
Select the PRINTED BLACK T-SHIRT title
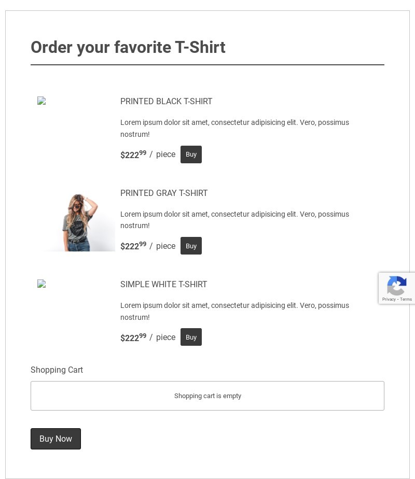[x=166, y=102]
